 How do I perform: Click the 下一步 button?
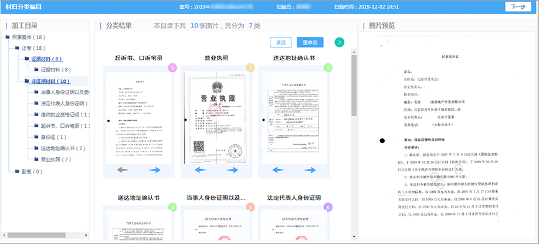coord(515,7)
